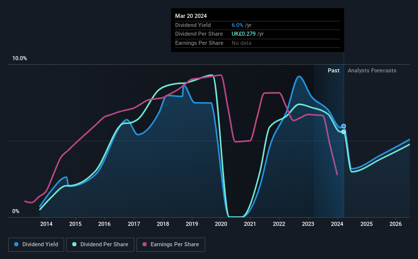Click the pink Earnings Per Share legend dot
This screenshot has height=259, width=418.
click(145, 244)
